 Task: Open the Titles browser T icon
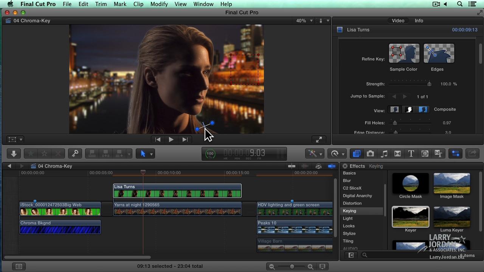click(x=411, y=154)
